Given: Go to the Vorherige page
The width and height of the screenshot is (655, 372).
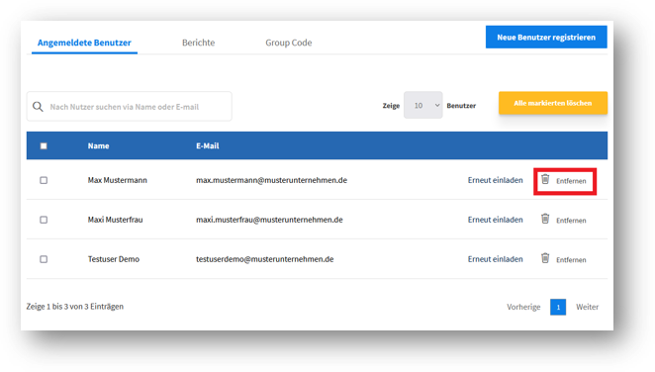Looking at the screenshot, I should 523,307.
